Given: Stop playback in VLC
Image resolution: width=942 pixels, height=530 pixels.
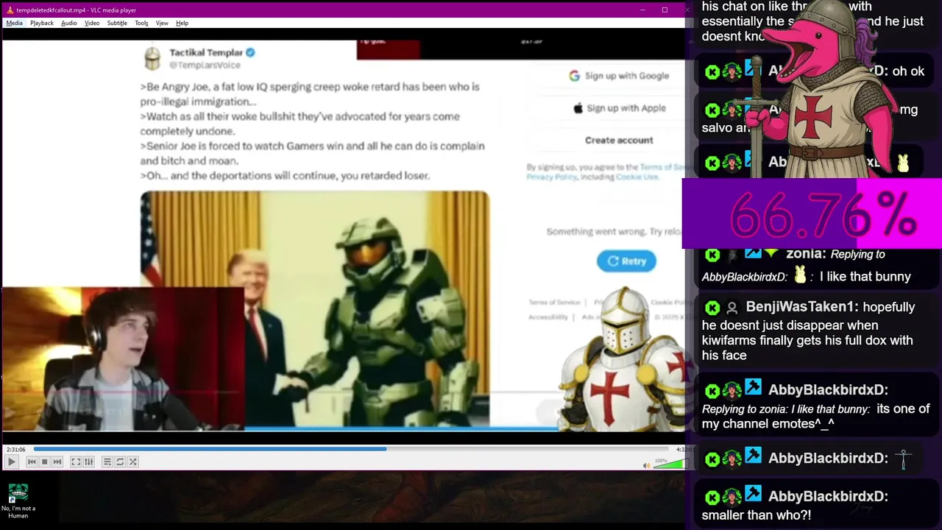Looking at the screenshot, I should pos(44,462).
